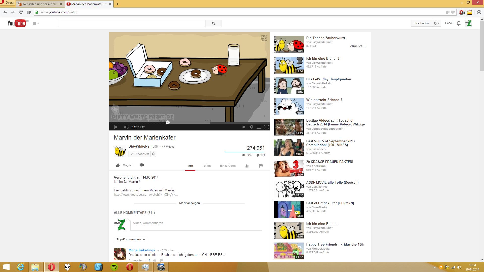The height and width of the screenshot is (272, 484).
Task: Enter fullscreen mode on the video player
Action: coord(266,127)
